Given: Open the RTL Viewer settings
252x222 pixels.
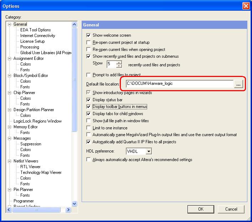Looking at the screenshot, I should [30, 167].
